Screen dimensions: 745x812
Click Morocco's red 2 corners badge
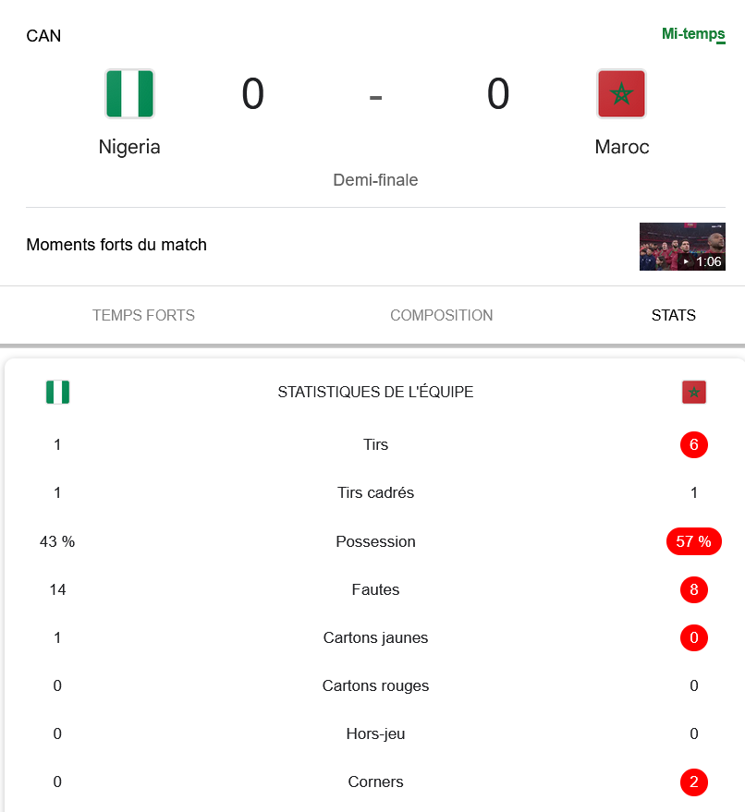coord(693,782)
